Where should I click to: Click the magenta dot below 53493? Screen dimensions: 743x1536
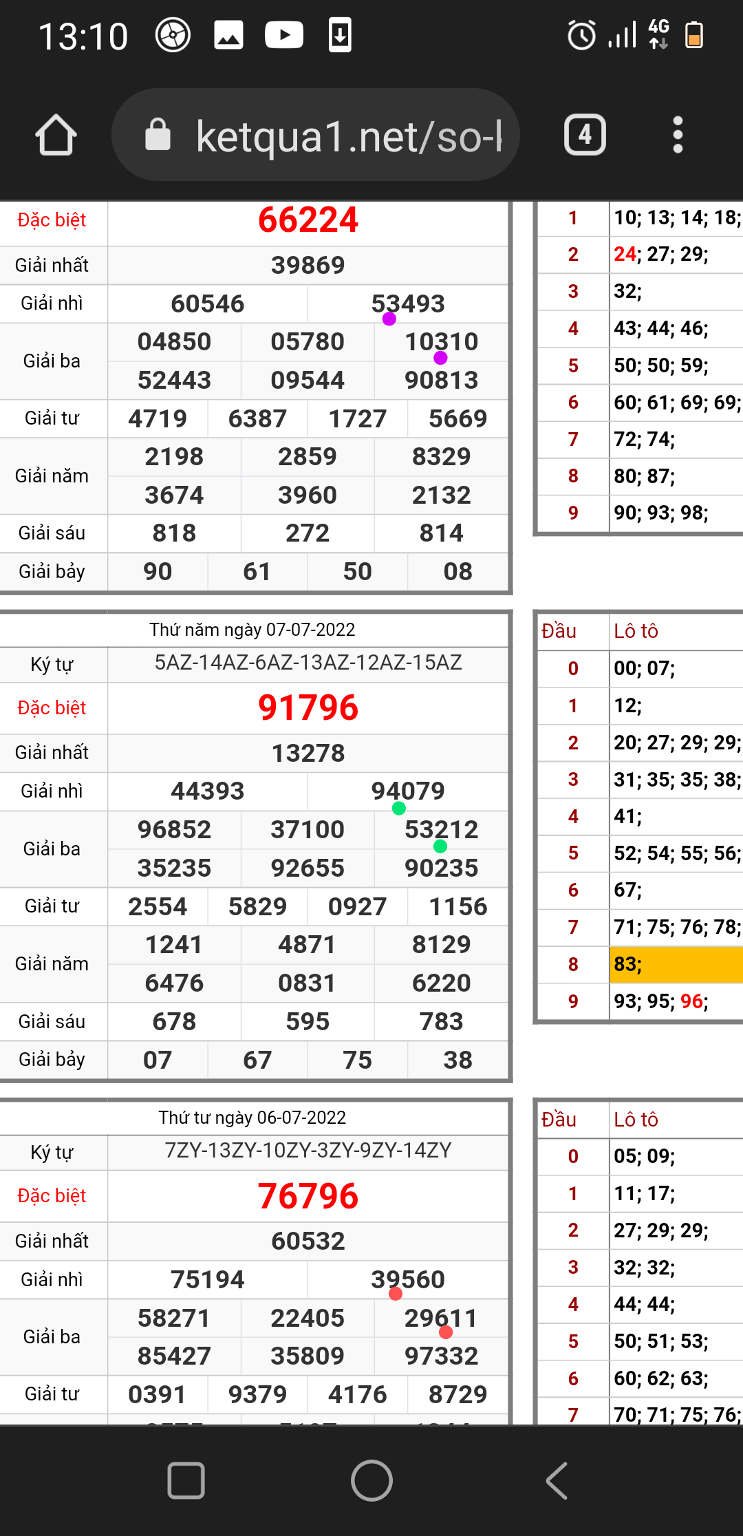[x=389, y=319]
